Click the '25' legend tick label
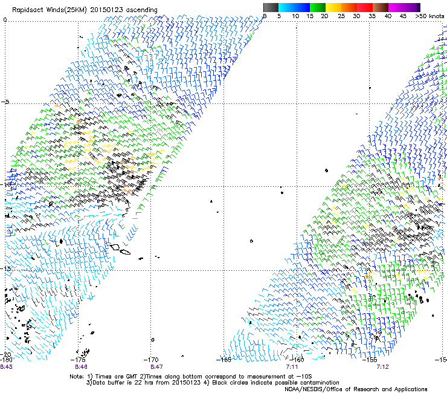The height and width of the screenshot is (393, 447). click(x=341, y=16)
